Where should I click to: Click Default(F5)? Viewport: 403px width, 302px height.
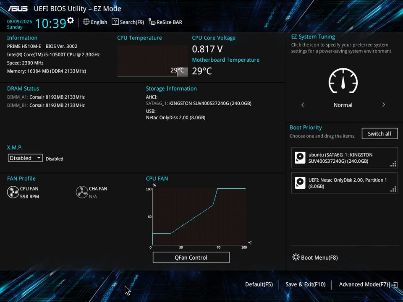[259, 284]
